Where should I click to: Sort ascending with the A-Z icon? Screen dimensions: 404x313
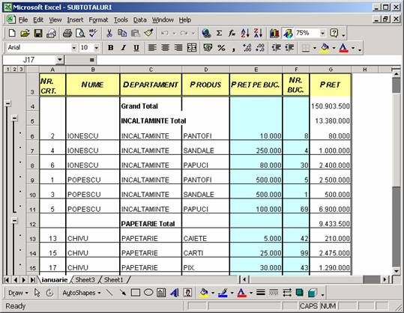245,33
